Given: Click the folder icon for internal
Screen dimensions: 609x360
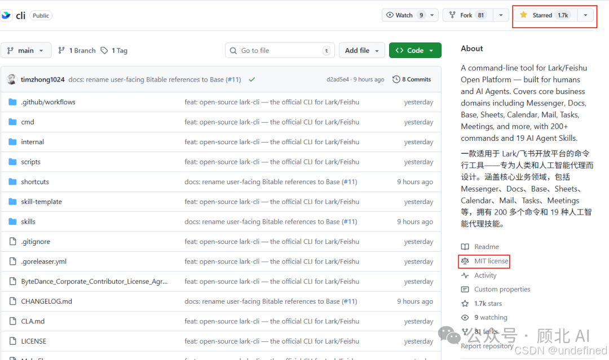Looking at the screenshot, I should click(x=12, y=142).
